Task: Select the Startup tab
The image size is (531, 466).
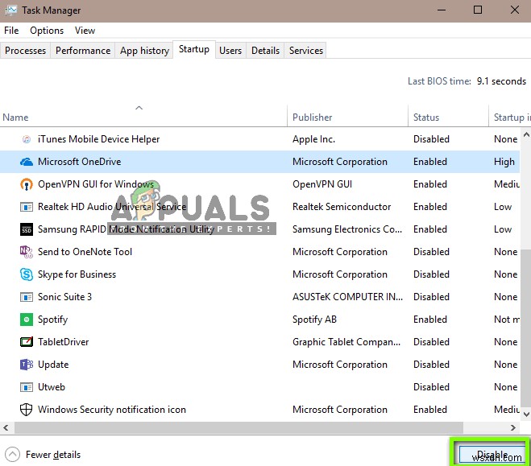Action: [194, 49]
